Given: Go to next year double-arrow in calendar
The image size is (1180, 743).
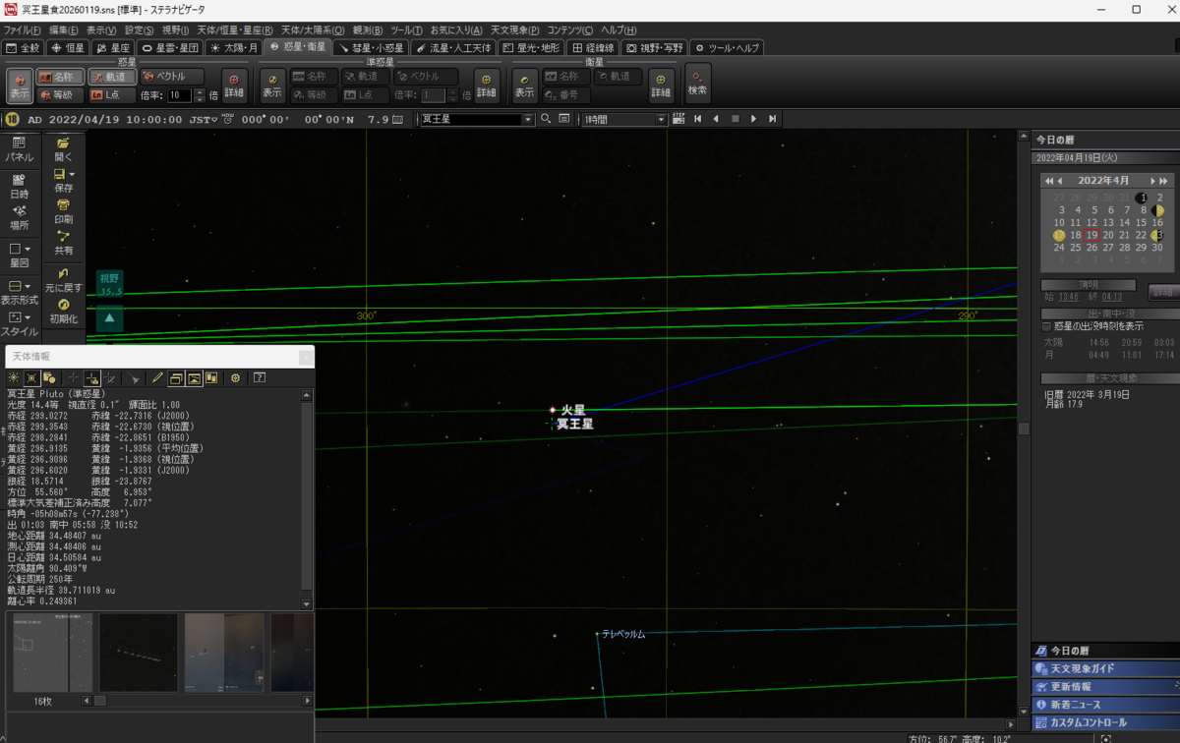Looking at the screenshot, I should (1163, 181).
